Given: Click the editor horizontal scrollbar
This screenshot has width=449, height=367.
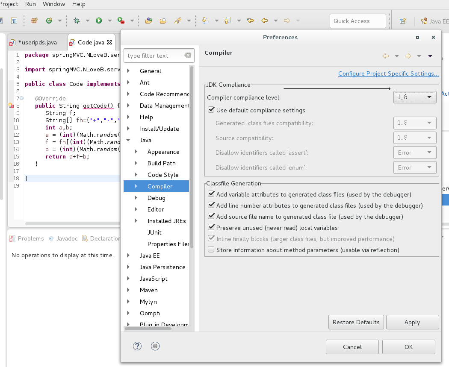Looking at the screenshot, I should pos(73,223).
